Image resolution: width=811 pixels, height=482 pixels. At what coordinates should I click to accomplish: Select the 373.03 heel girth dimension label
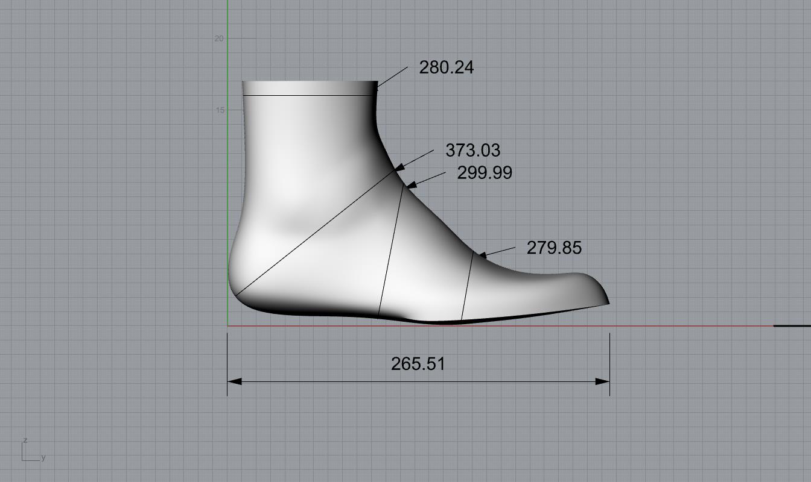pos(472,150)
